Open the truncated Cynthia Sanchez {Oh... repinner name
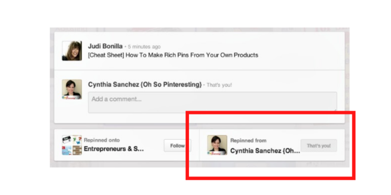This screenshot has width=391, height=195. (x=265, y=150)
